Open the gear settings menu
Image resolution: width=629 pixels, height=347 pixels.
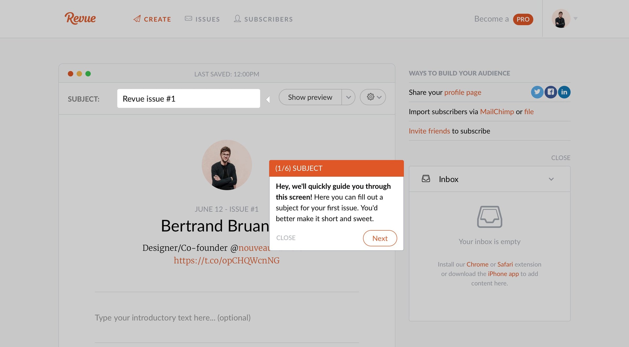point(373,97)
